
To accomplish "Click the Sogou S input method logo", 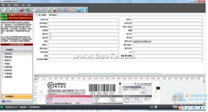I will click(x=180, y=107).
